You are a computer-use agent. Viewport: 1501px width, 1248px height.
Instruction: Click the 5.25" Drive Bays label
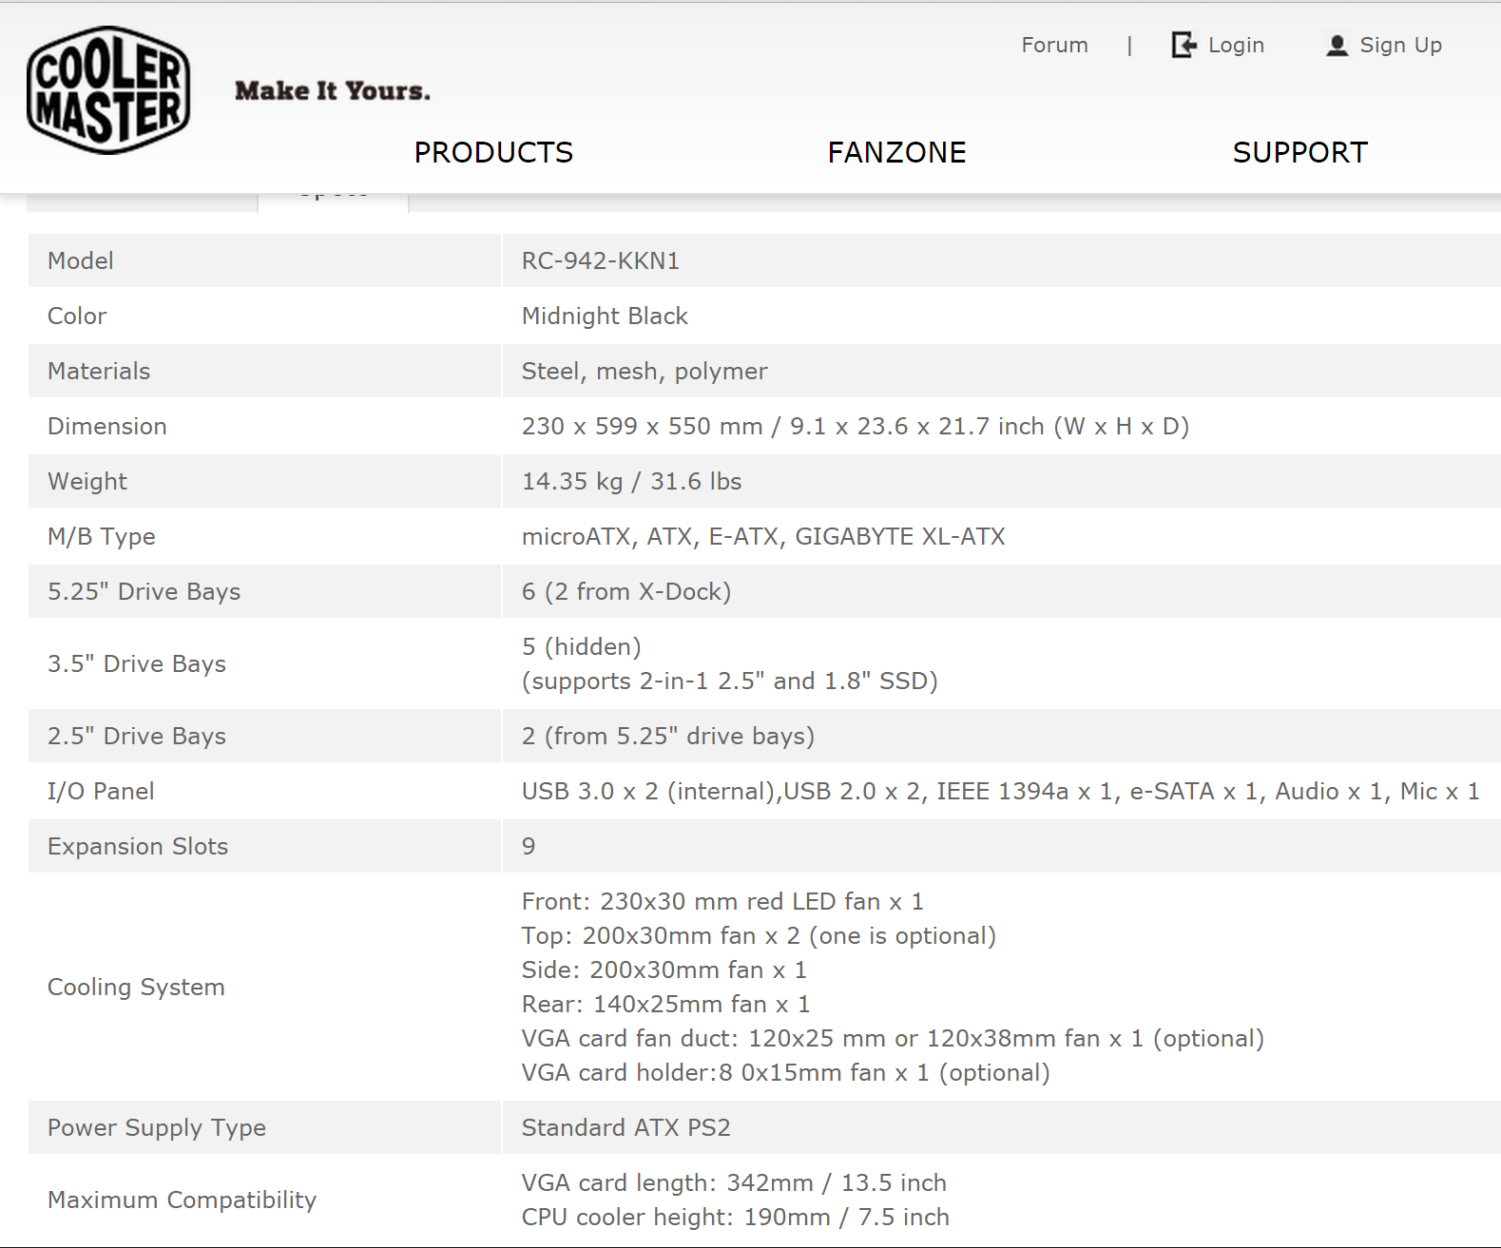(144, 592)
